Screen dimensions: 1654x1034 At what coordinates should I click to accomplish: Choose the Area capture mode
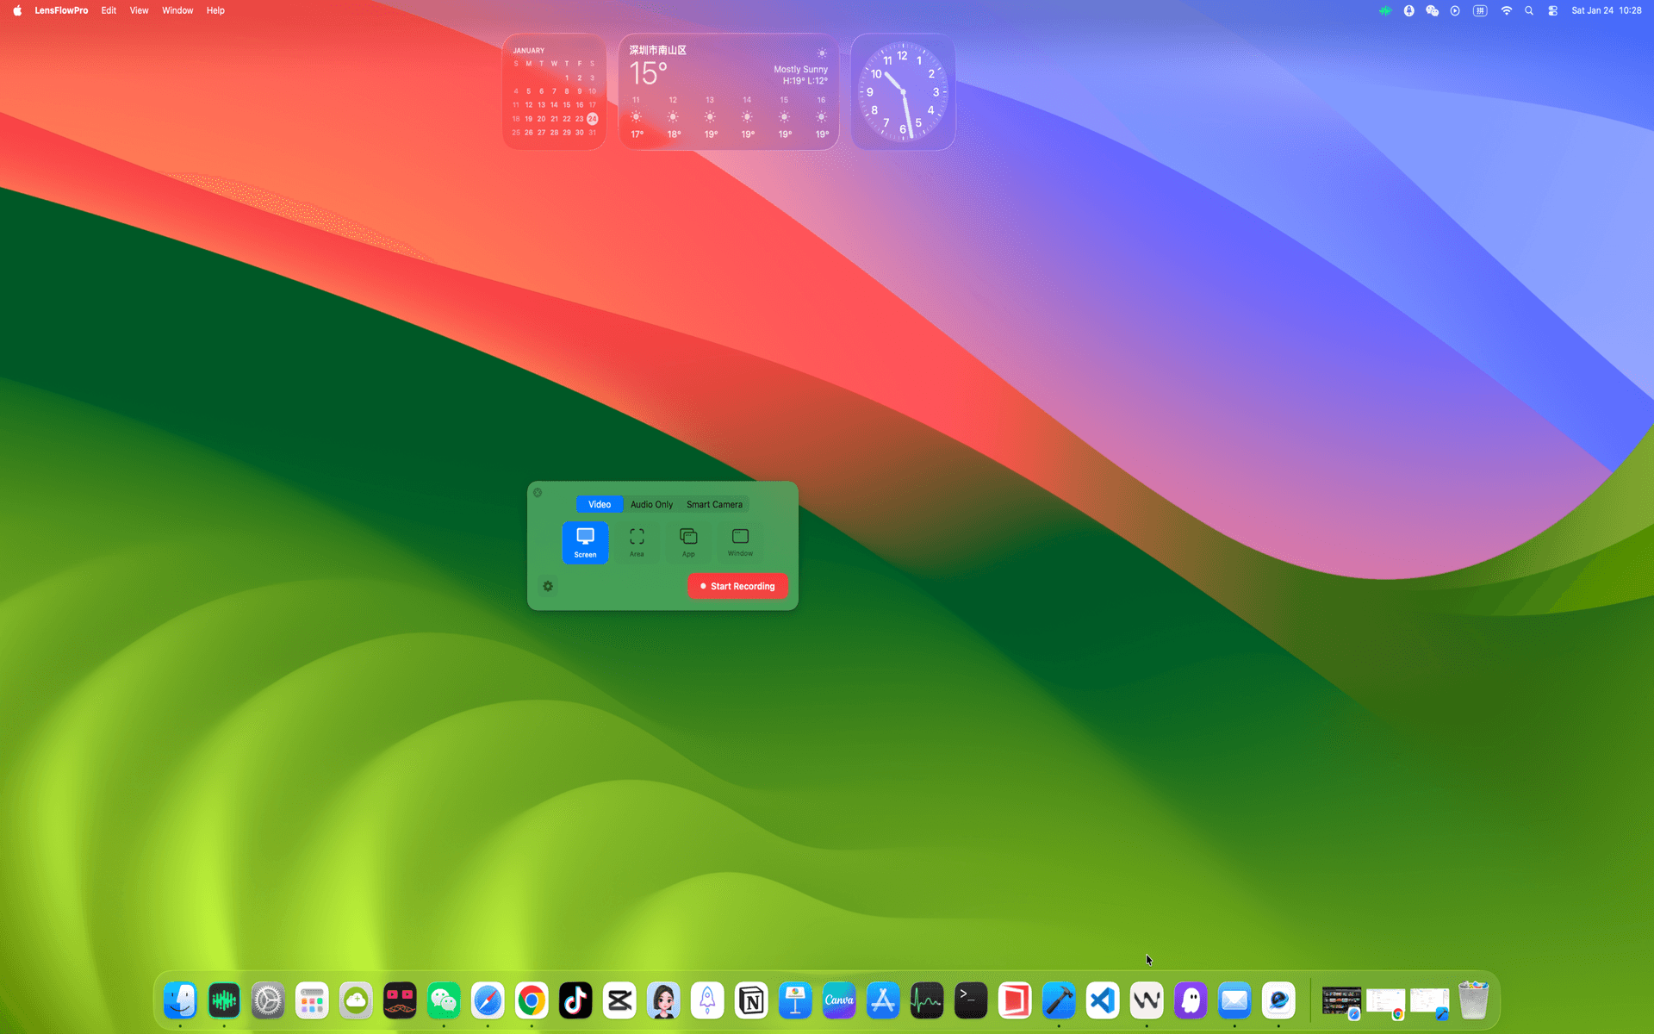click(637, 542)
